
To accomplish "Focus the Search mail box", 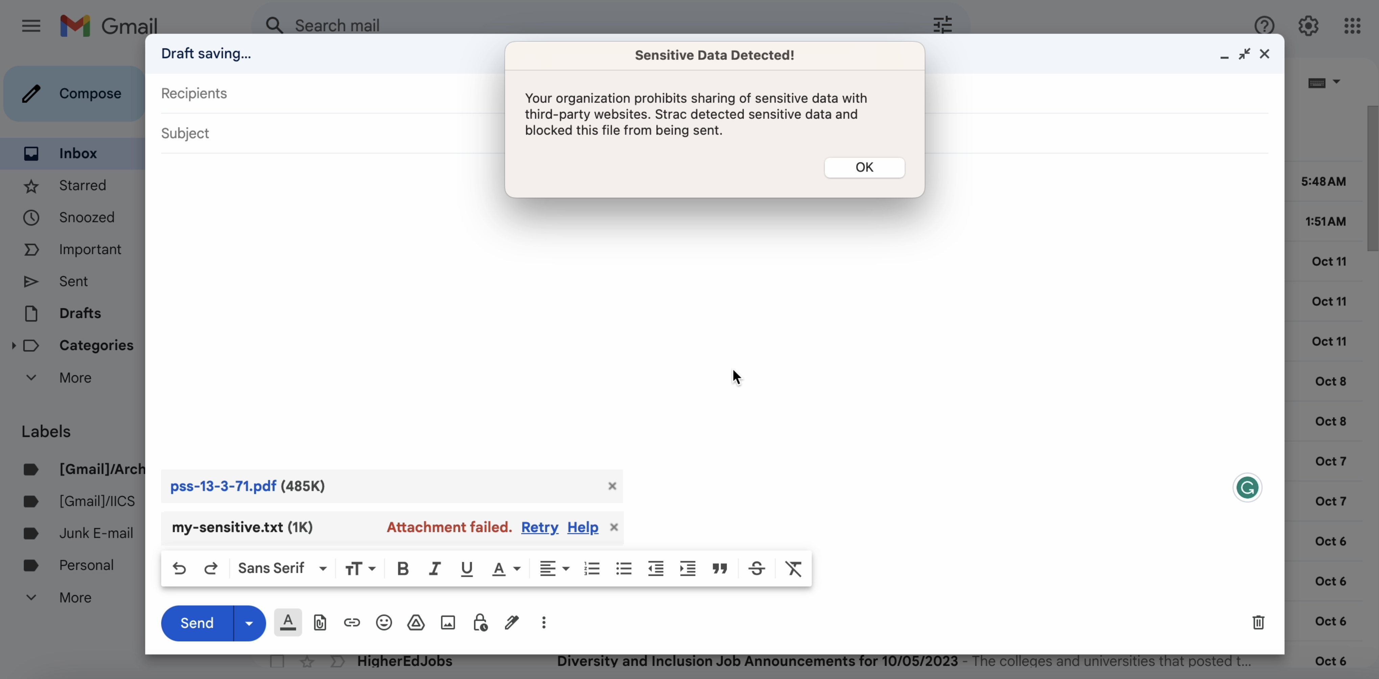I will (x=610, y=25).
